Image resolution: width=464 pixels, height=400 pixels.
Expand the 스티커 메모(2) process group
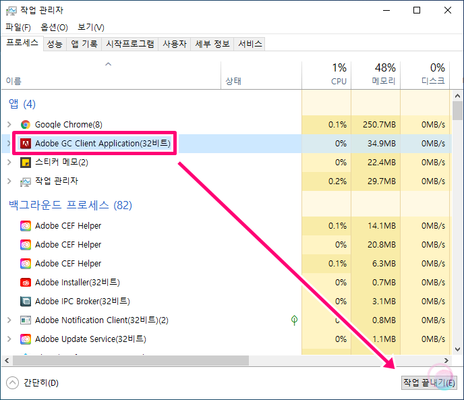(x=9, y=163)
